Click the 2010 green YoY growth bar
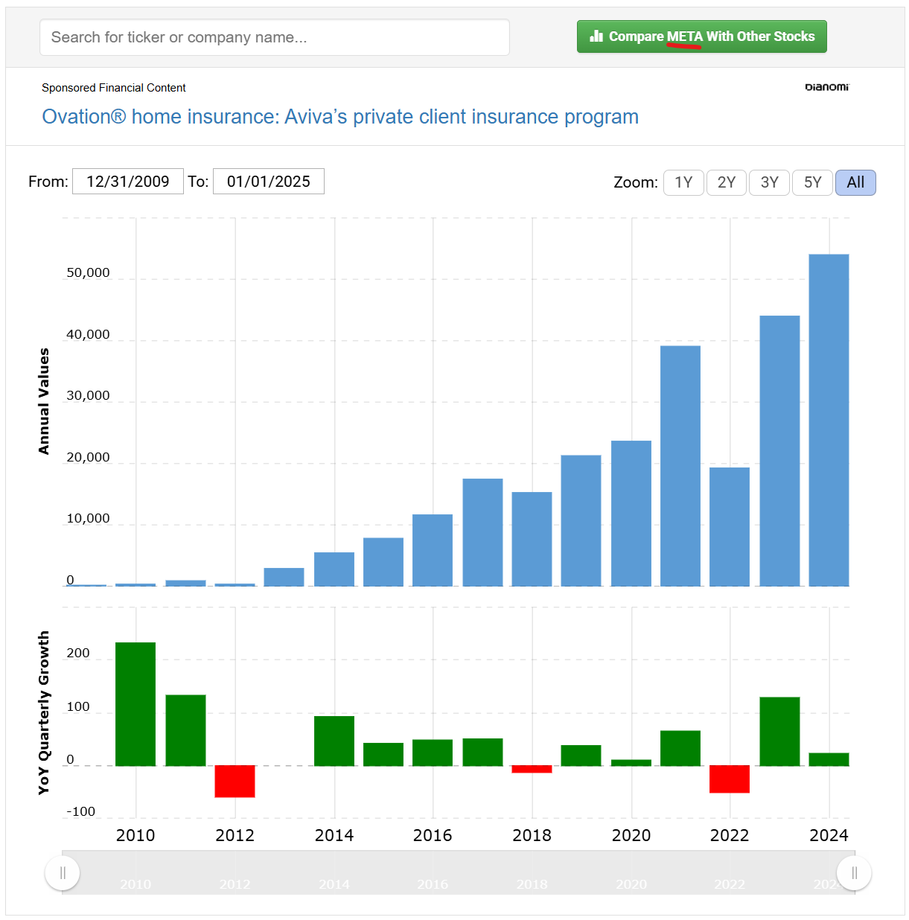 [x=135, y=703]
